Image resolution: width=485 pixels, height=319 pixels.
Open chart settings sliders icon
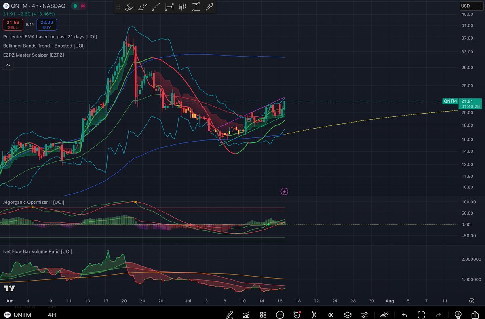(x=365, y=315)
